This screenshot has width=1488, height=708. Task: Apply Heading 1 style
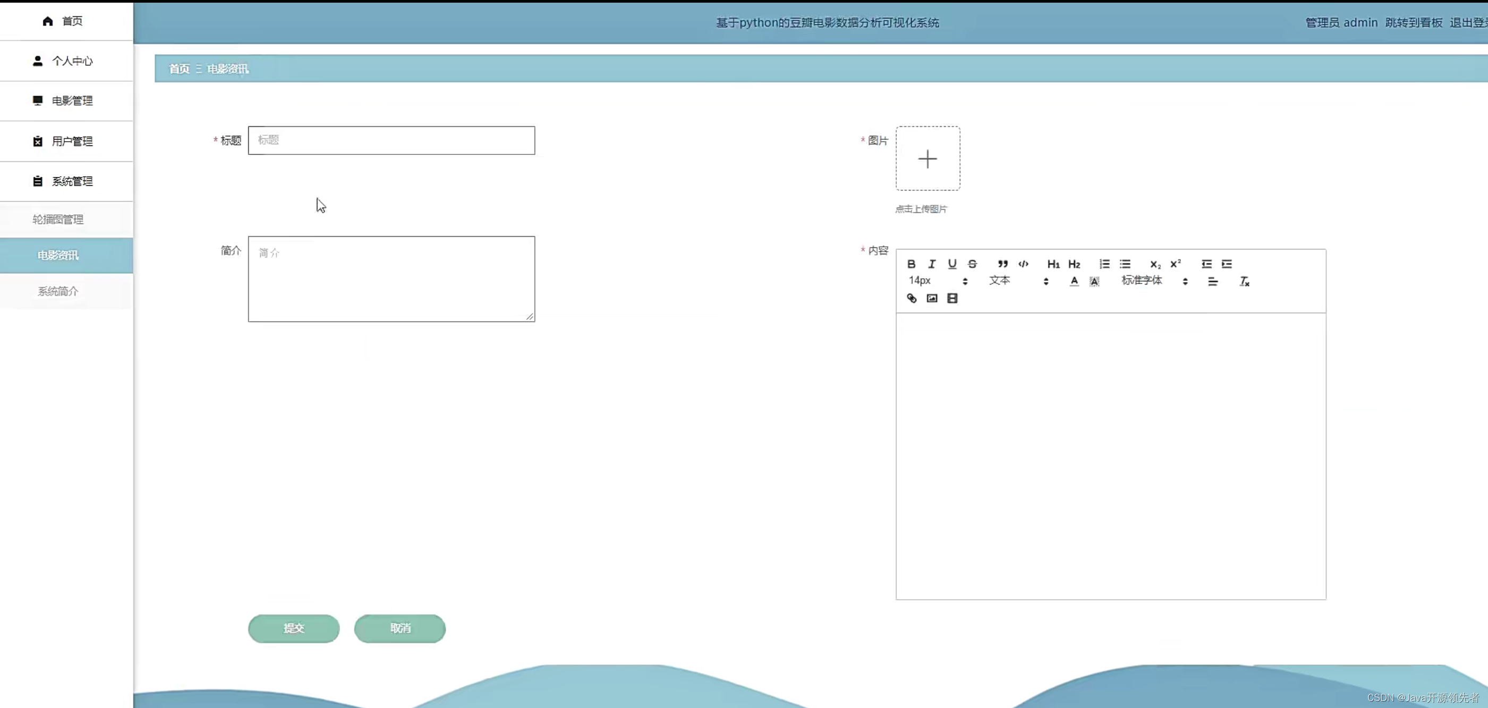pyautogui.click(x=1053, y=264)
